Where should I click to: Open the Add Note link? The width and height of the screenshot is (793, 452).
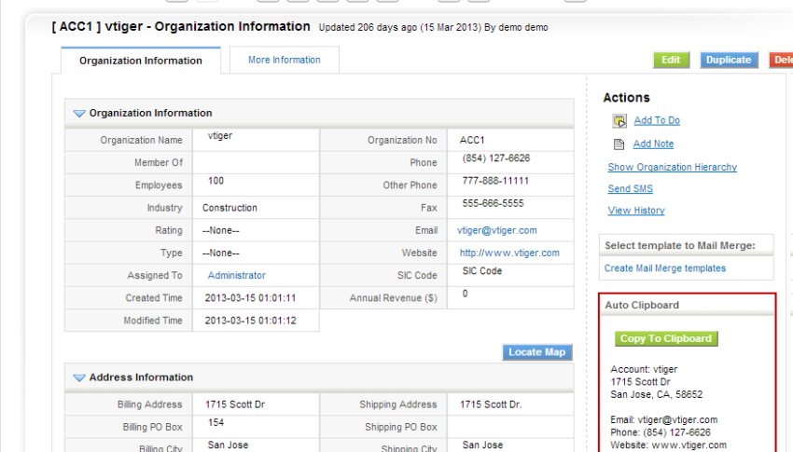point(653,144)
